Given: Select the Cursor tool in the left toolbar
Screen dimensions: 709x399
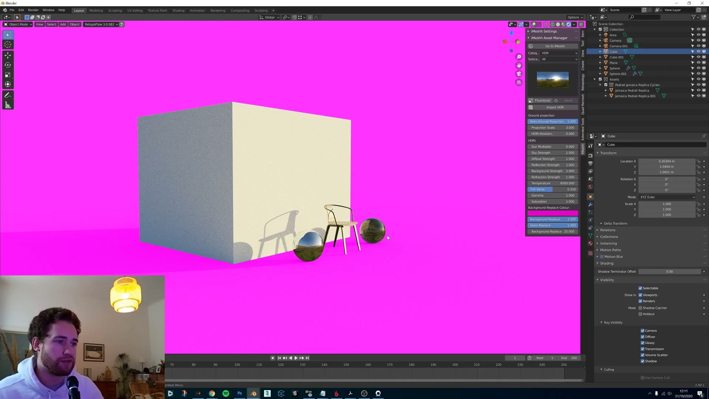Looking at the screenshot, I should [8, 45].
